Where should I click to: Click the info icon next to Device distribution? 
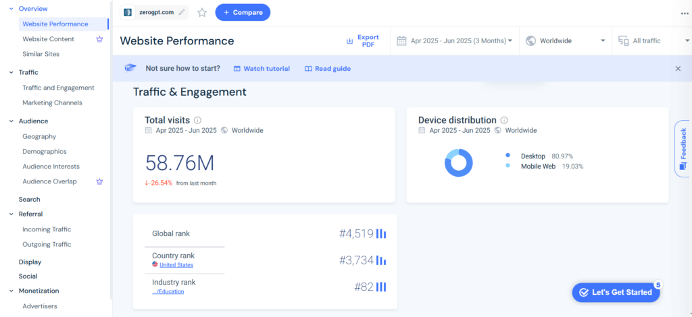tap(504, 120)
